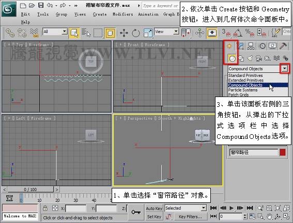Click the red object color swatch
Screen dimensions: 293x223
pos(283,152)
